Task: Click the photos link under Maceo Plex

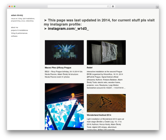Action: tap(67, 77)
